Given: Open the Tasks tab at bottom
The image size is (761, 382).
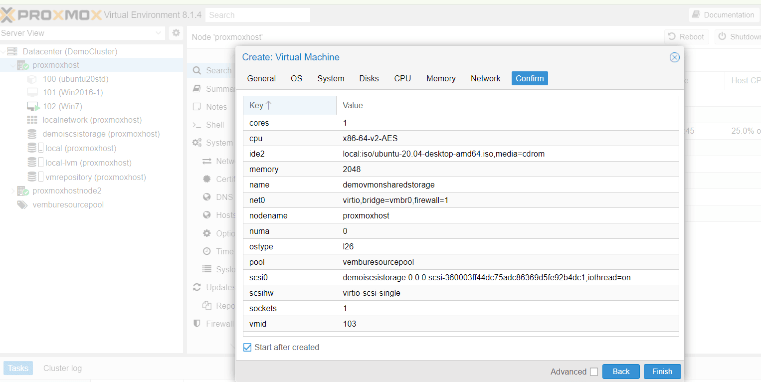Looking at the screenshot, I should pyautogui.click(x=18, y=368).
